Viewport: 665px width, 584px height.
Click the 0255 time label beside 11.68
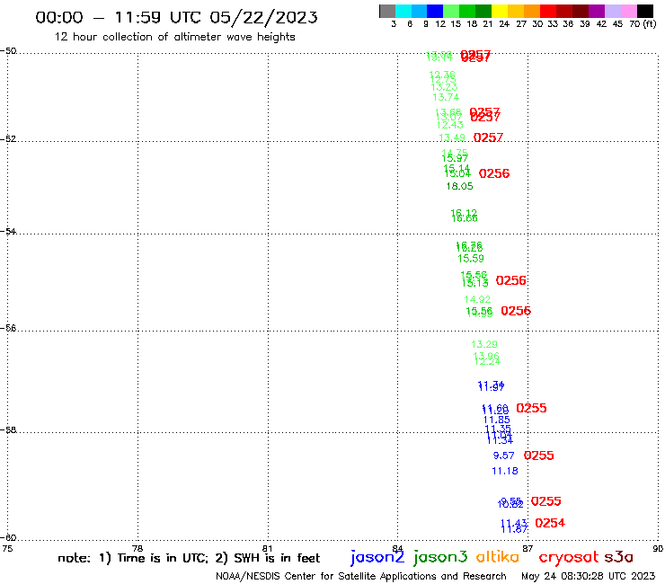click(x=531, y=408)
